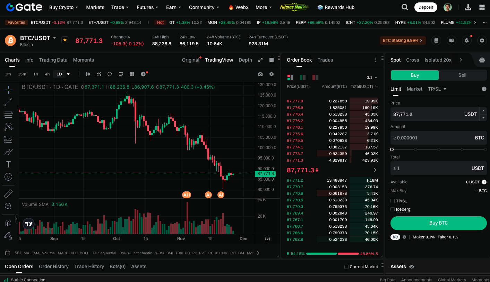This screenshot has width=490, height=282.
Task: Open the Futures dropdown in the top nav
Action: pos(147,7)
